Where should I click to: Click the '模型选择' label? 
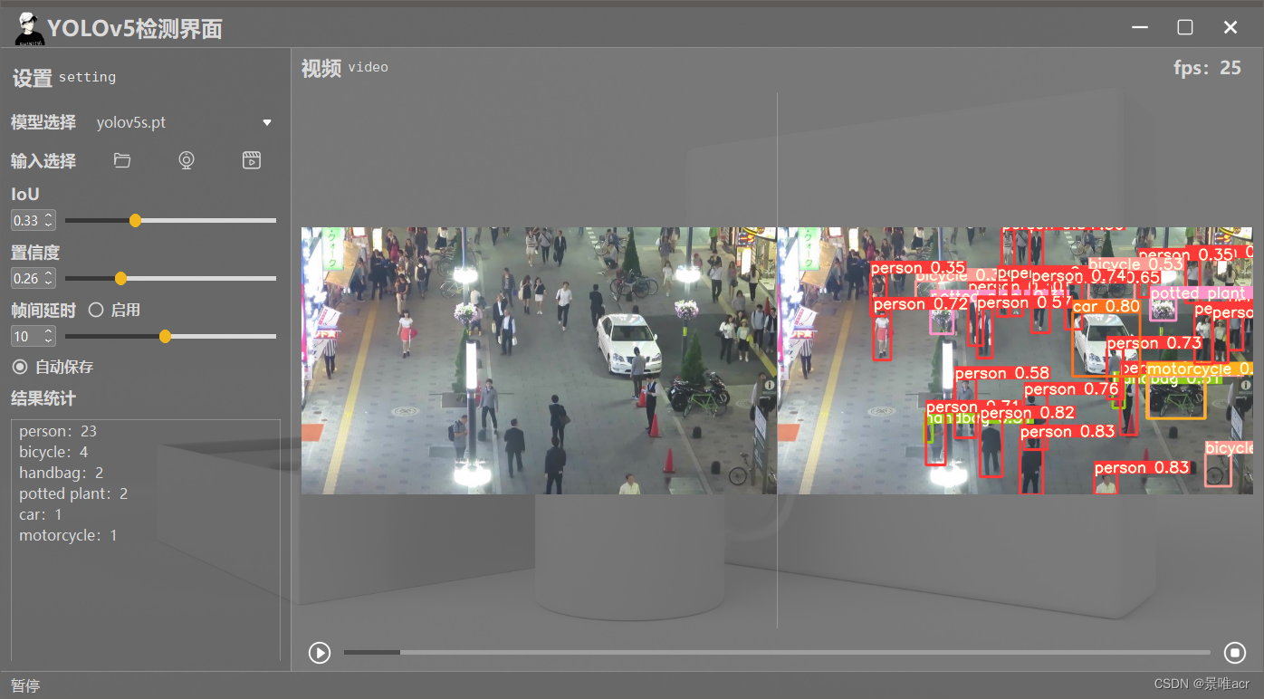(x=43, y=122)
